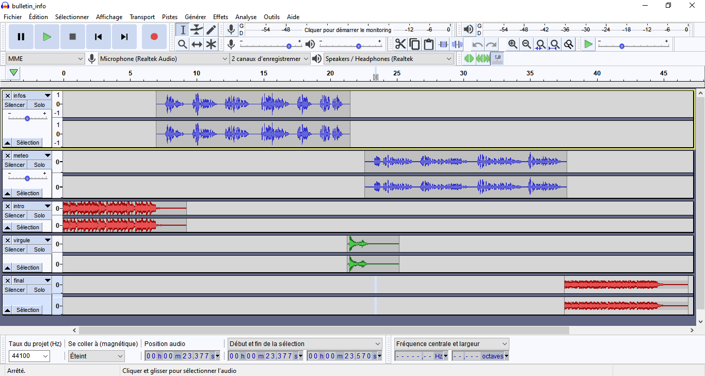Click the recording meter microphone icon
The height and width of the screenshot is (376, 705).
(231, 29)
